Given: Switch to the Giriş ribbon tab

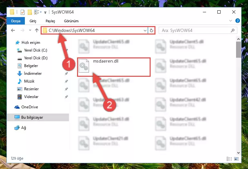Looking at the screenshot, I should click(33, 21).
